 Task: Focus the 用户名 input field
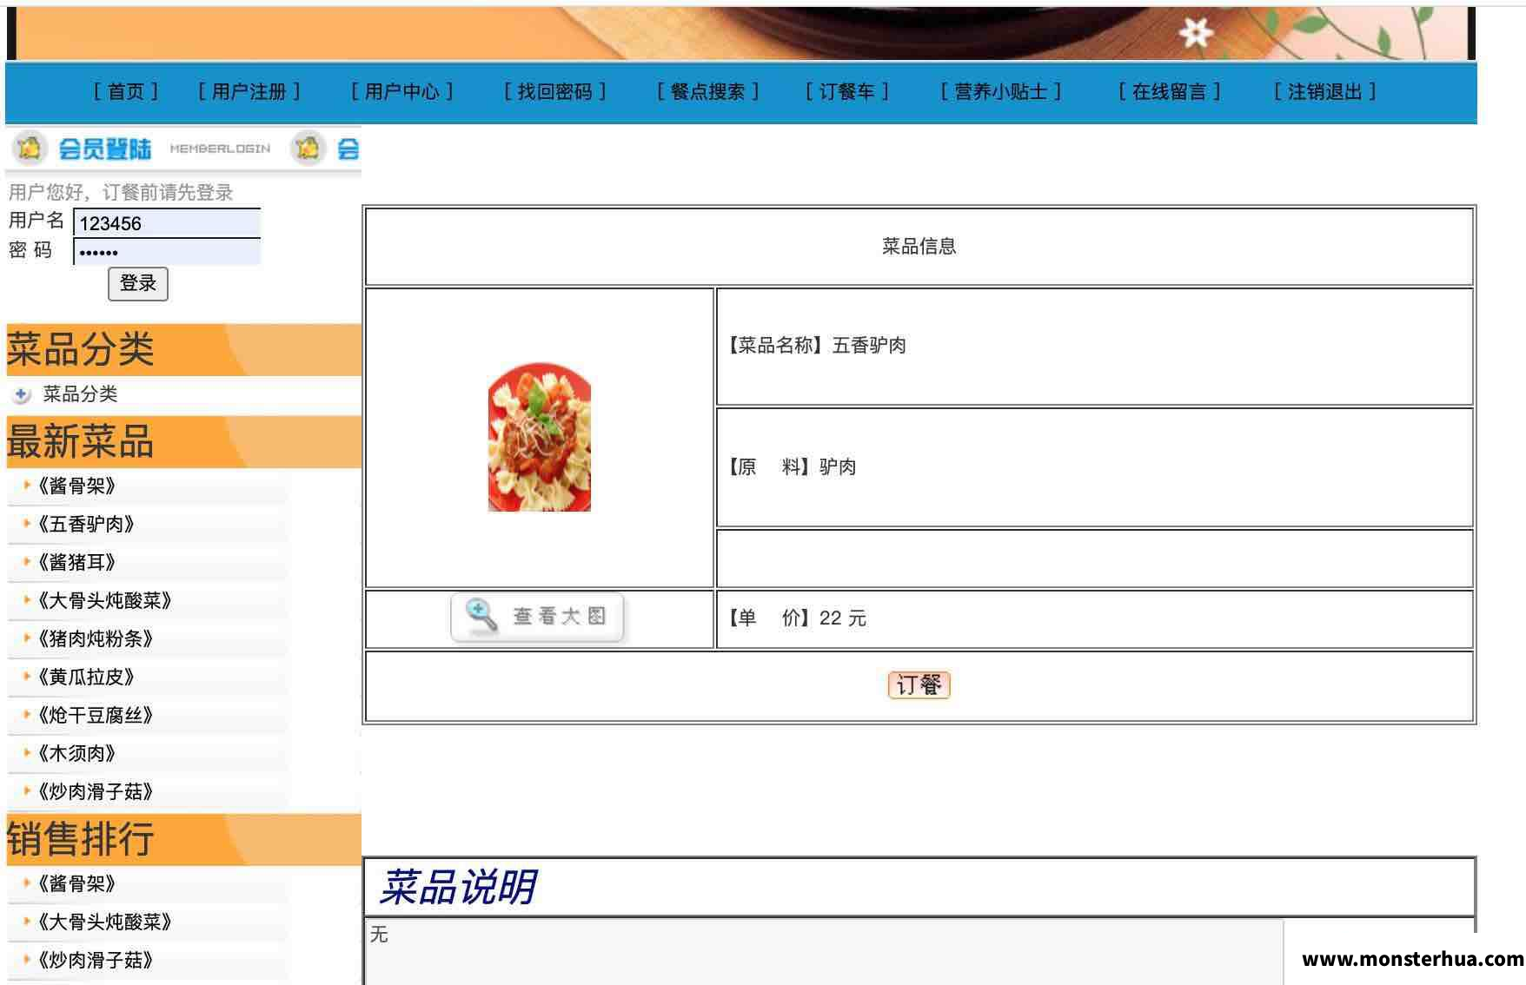point(167,222)
